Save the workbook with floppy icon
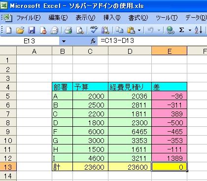The image size is (207, 181). [x=32, y=31]
